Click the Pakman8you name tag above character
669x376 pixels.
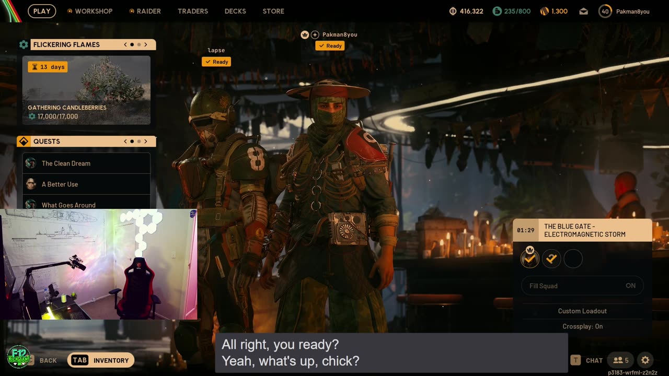coord(340,34)
